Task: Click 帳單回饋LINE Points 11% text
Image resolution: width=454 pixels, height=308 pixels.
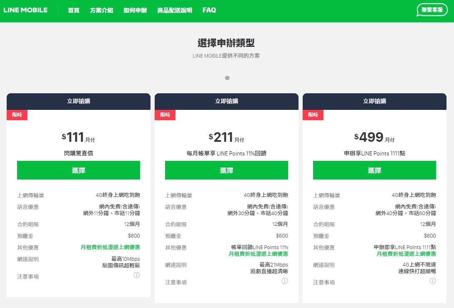Action: 259,247
